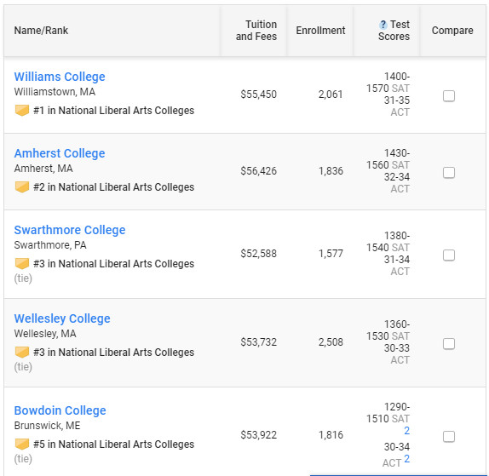Click Bowdoin ACT footnote 2 link
The height and width of the screenshot is (476, 489).
point(406,459)
